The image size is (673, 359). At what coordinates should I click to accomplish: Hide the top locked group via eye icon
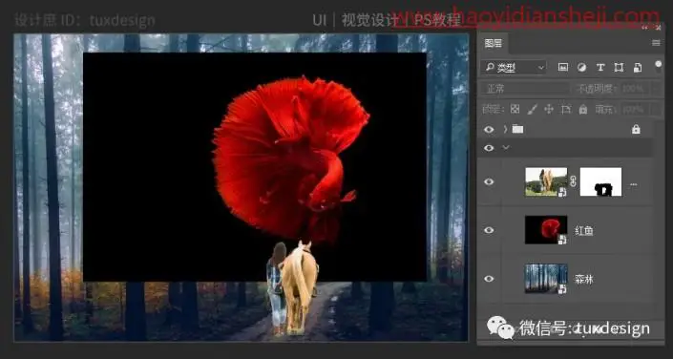pyautogui.click(x=489, y=129)
